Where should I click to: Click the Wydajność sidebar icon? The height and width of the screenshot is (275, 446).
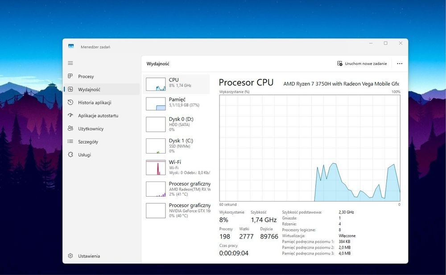coord(70,89)
